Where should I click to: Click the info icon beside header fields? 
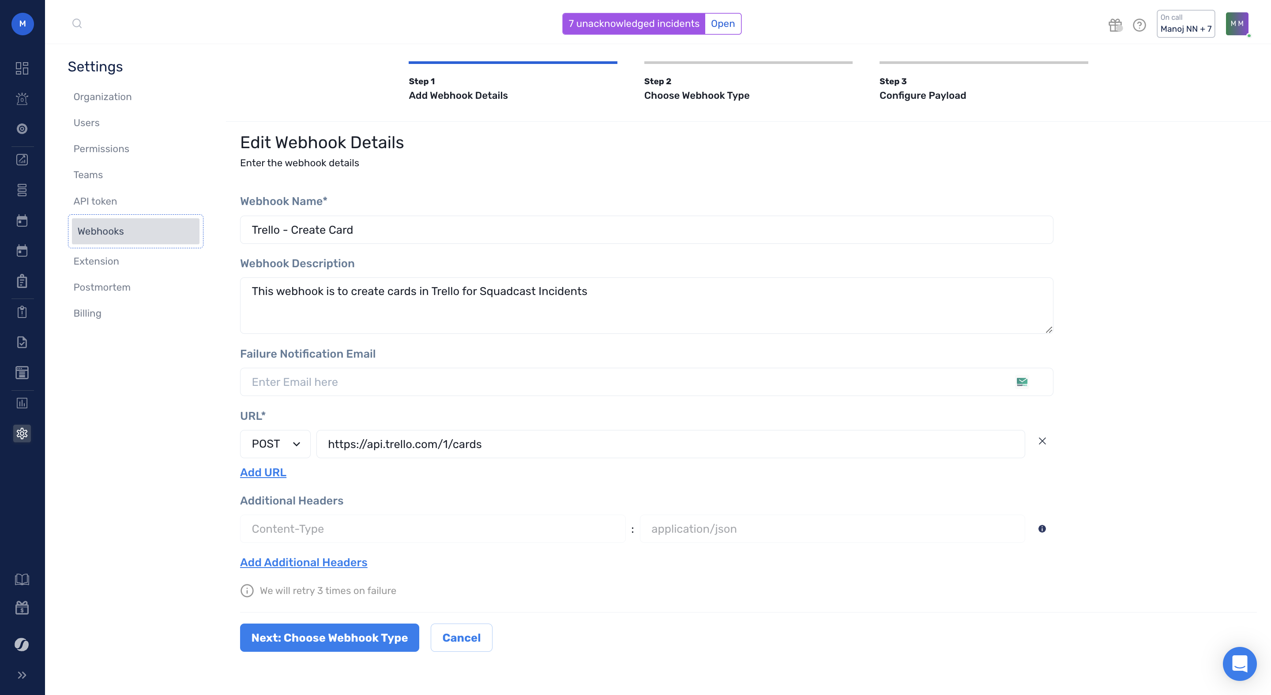[x=1042, y=528]
